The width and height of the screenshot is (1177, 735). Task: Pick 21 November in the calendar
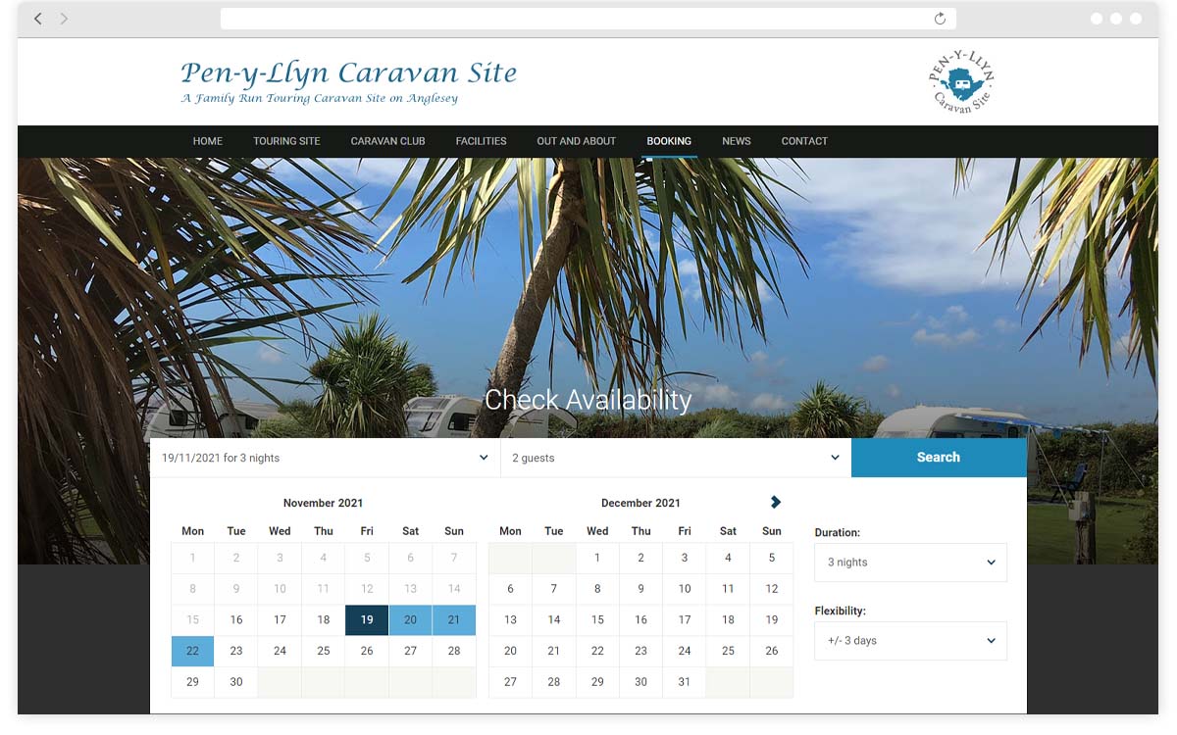coord(454,620)
